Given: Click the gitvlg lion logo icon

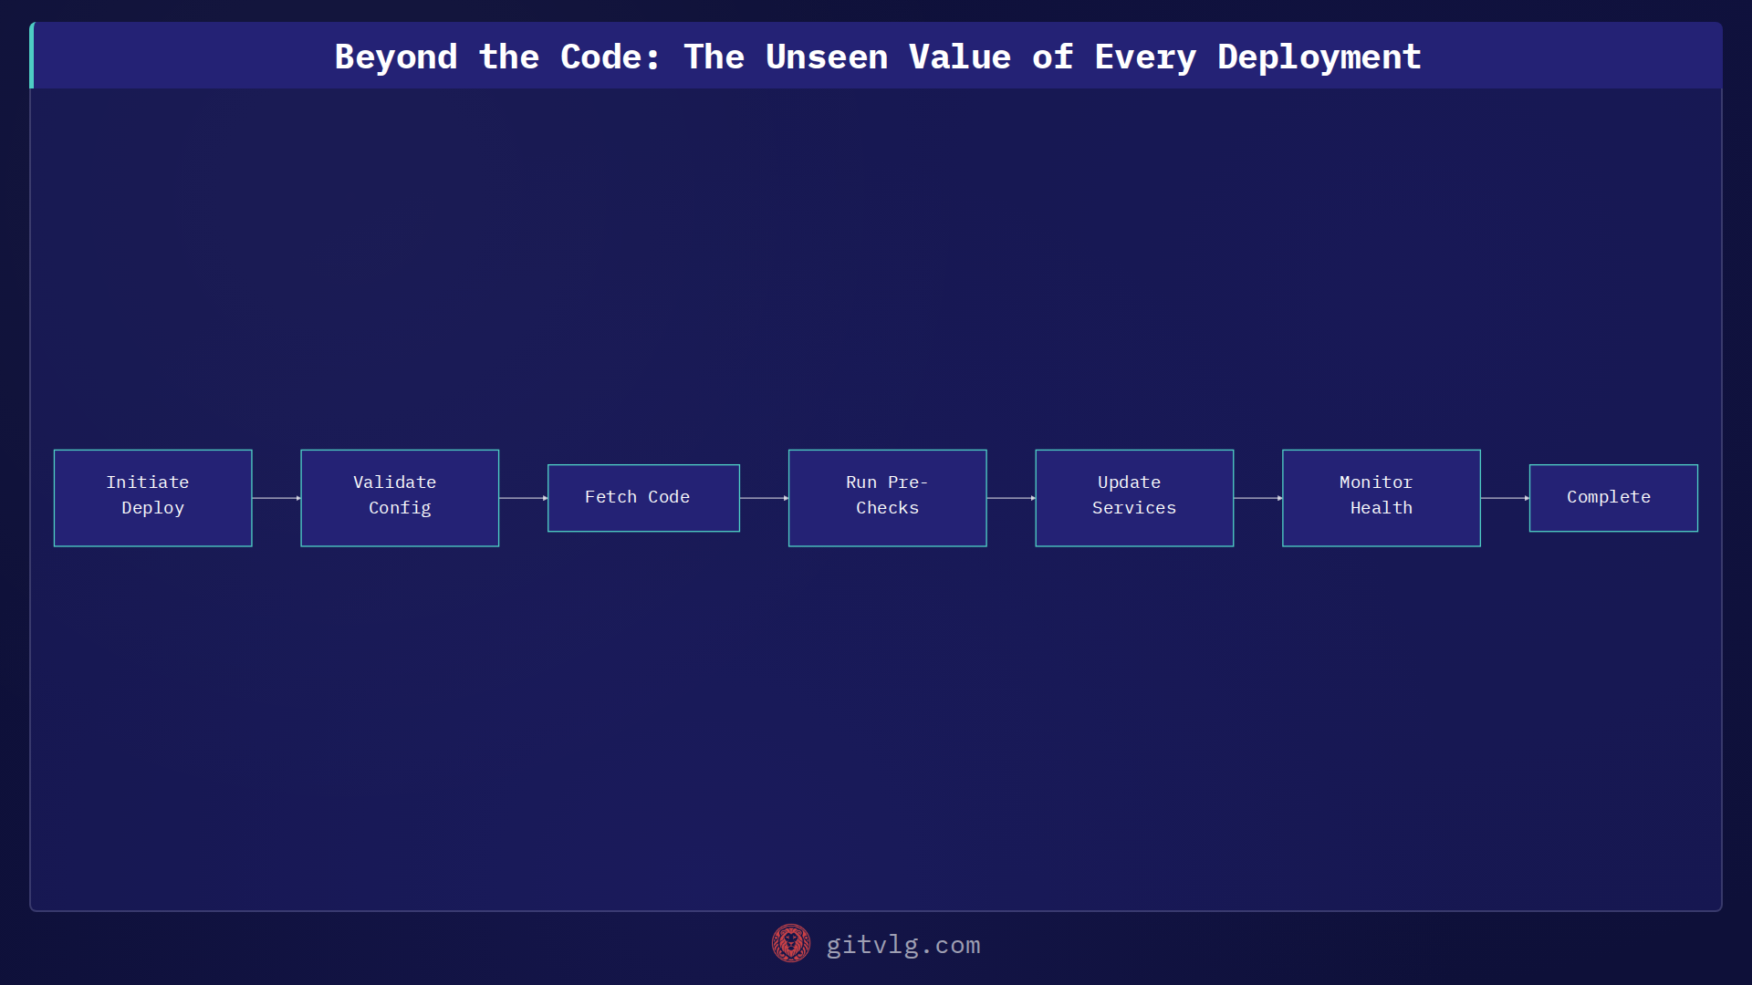Looking at the screenshot, I should tap(790, 944).
